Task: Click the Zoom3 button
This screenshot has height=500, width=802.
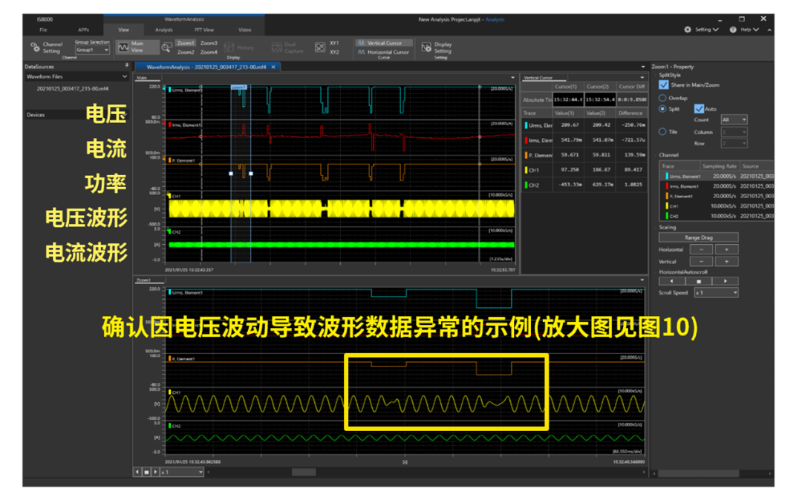Action: [209, 43]
